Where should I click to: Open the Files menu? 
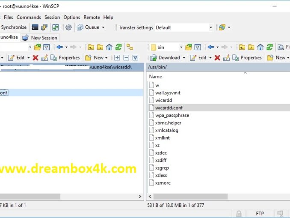click(x=8, y=17)
